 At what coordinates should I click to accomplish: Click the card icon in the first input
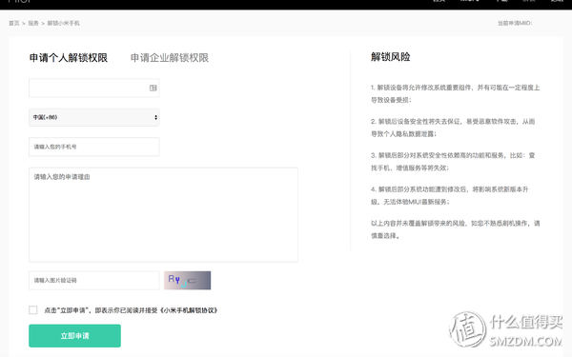153,88
